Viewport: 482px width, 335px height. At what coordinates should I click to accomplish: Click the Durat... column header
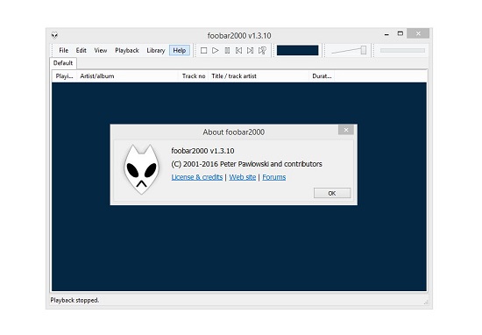(322, 76)
